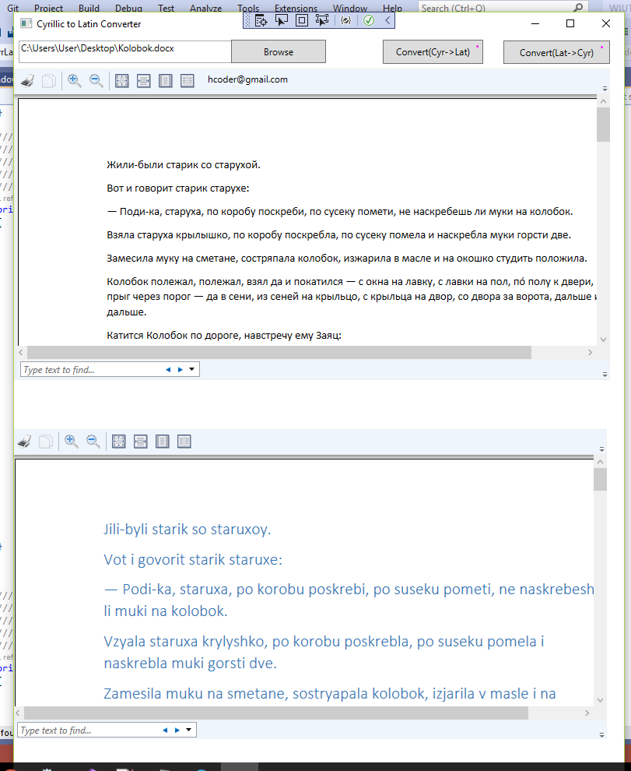Expand lower find bar overflow arrow

coord(602,735)
